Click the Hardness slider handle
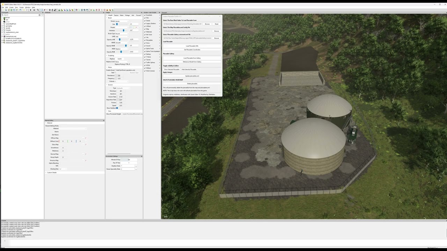447x251 pixels. pyautogui.click(x=124, y=30)
